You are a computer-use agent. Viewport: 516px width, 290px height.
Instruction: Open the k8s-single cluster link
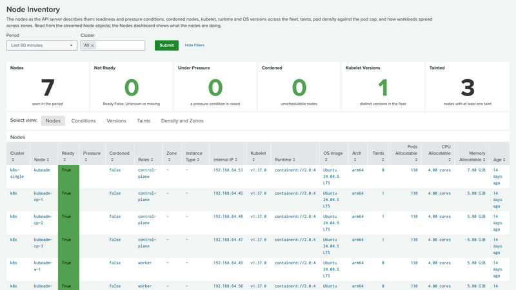(x=17, y=173)
